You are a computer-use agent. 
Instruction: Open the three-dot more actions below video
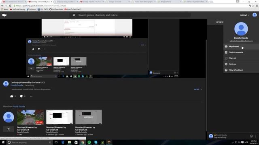31,96
